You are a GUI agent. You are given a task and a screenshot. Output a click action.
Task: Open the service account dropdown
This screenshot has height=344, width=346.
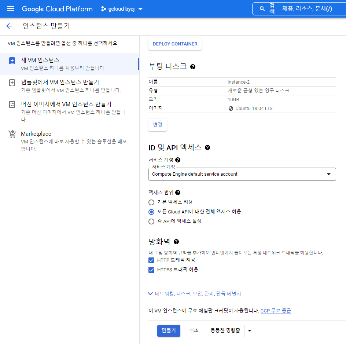pos(242,174)
